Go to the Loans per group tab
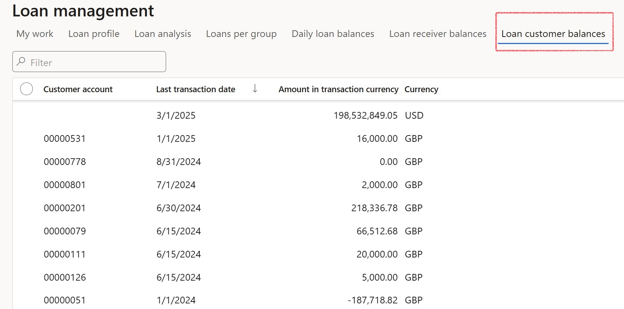This screenshot has width=624, height=309. [241, 34]
